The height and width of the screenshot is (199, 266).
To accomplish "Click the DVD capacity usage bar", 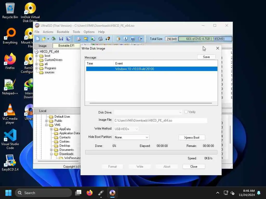I will click(x=205, y=39).
